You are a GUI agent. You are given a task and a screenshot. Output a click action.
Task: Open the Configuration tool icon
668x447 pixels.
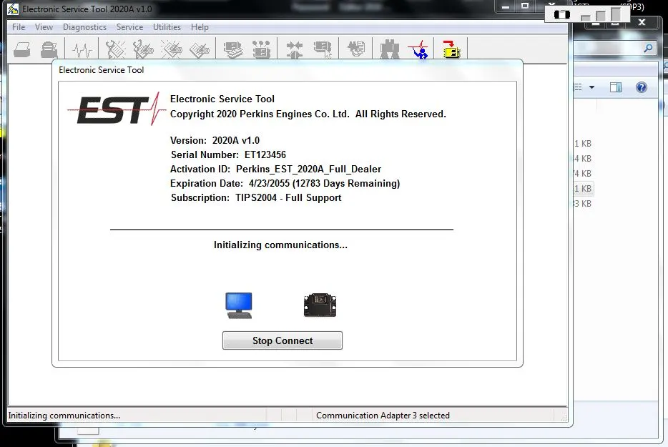pos(261,49)
